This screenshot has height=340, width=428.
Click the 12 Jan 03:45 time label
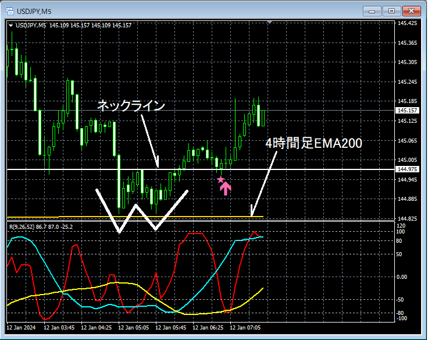point(59,327)
